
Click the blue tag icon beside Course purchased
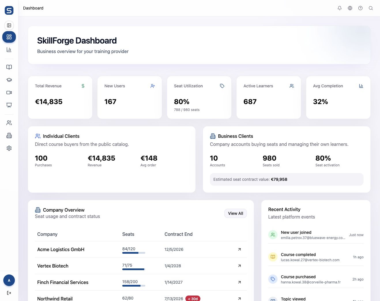pyautogui.click(x=273, y=279)
